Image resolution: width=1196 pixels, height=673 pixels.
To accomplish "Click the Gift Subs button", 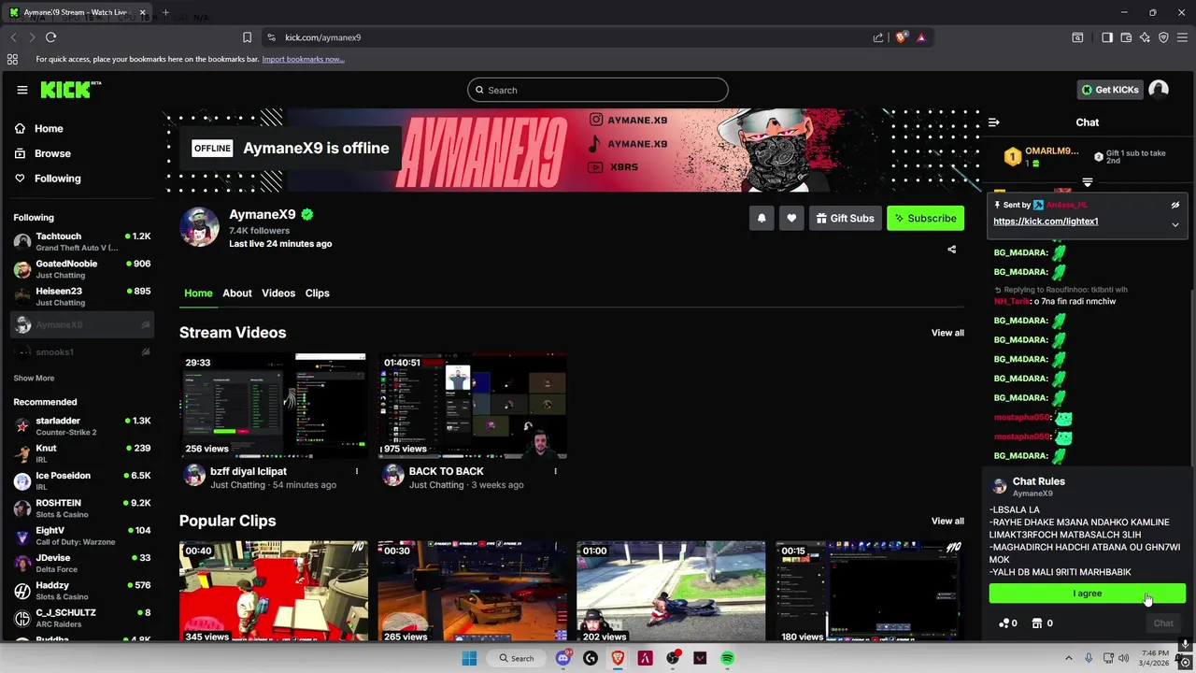I will pos(845,218).
